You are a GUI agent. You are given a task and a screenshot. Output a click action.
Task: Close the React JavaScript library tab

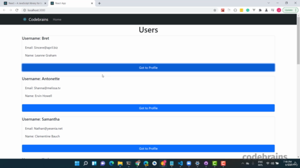(45, 3)
